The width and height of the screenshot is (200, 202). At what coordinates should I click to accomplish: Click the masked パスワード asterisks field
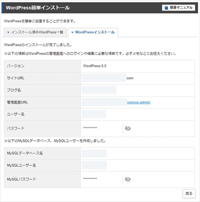pyautogui.click(x=90, y=128)
